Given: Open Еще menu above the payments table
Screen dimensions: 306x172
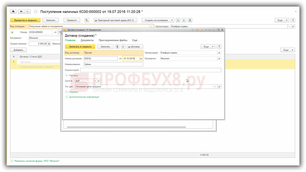Looking at the screenshot, I should [x=288, y=50].
